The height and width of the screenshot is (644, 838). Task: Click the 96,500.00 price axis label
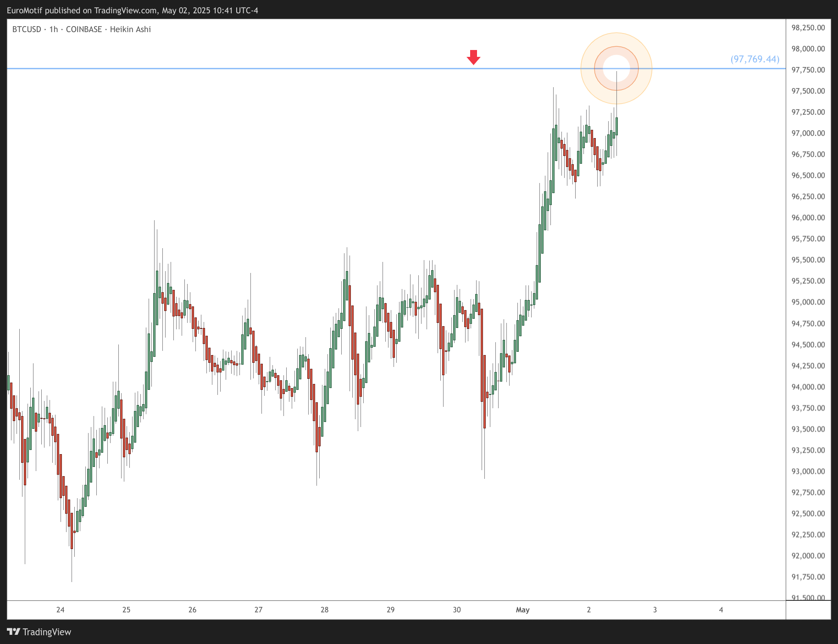tap(808, 175)
